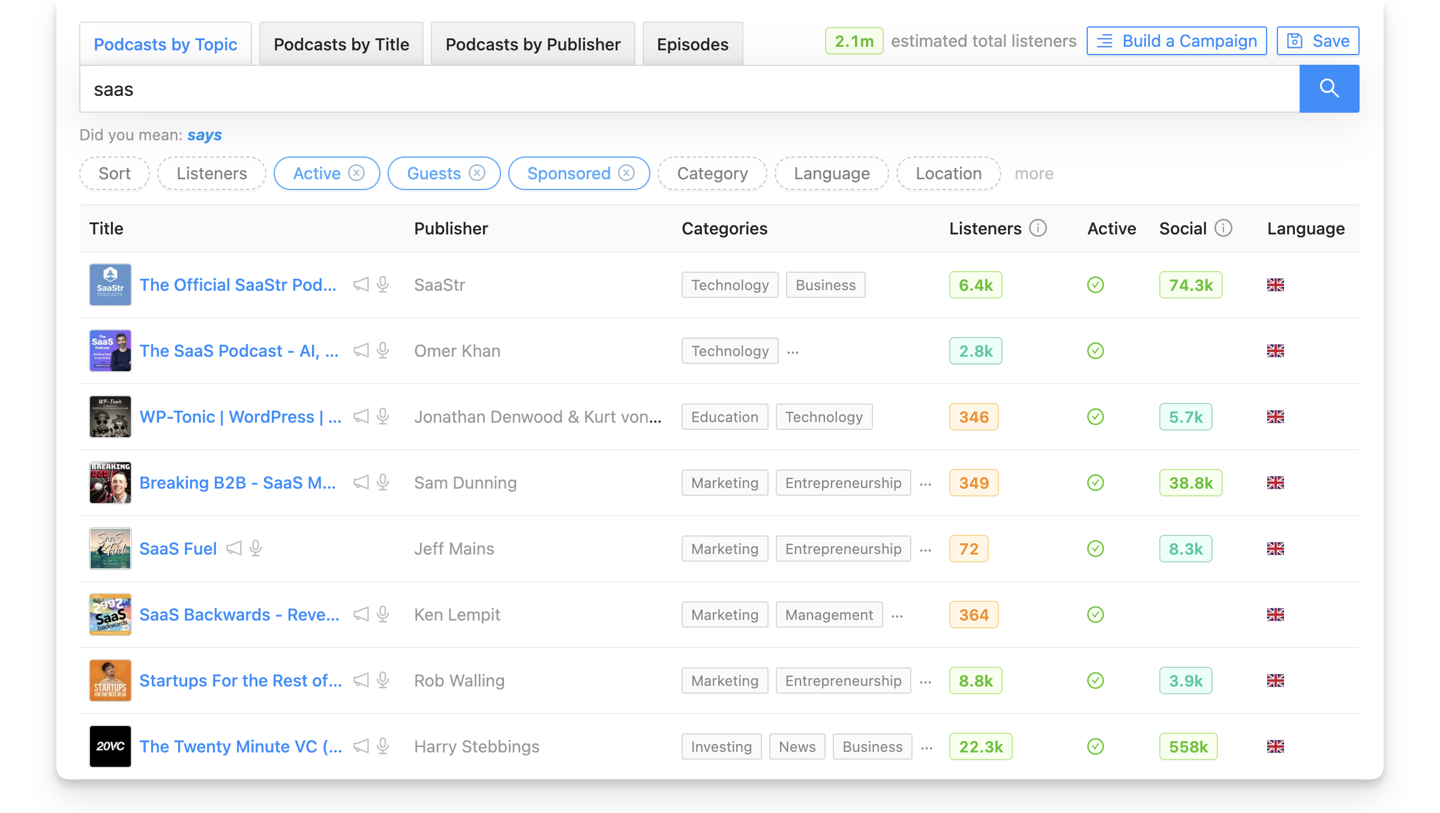Open the Category filter dropdown
Image resolution: width=1440 pixels, height=813 pixels.
712,173
